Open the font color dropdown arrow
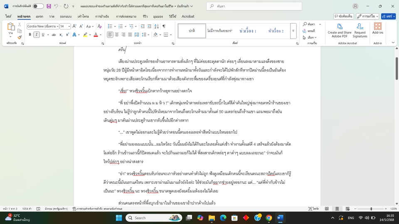Screen dimensions: 399x224 click(101, 34)
